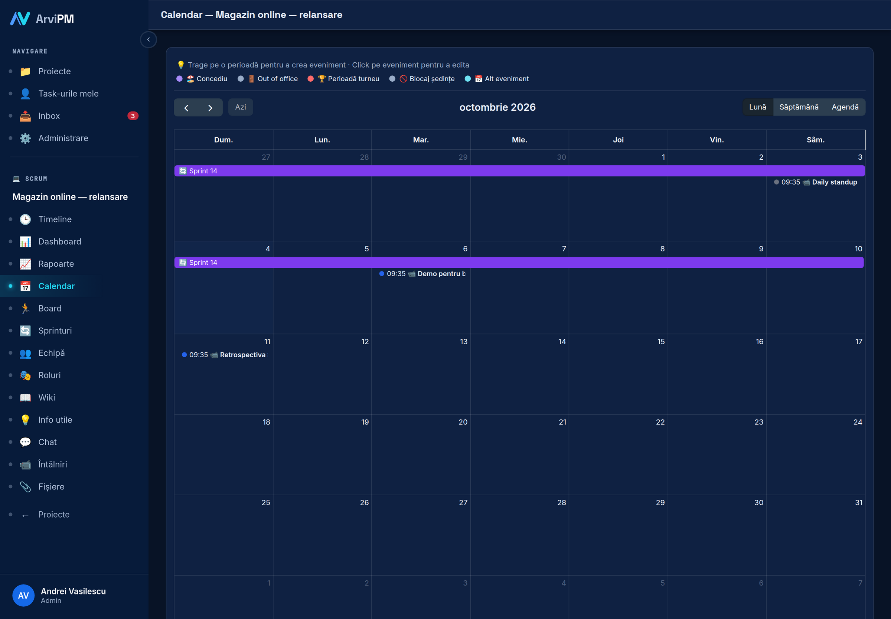Go to the previous month
891x619 pixels.
pyautogui.click(x=186, y=108)
